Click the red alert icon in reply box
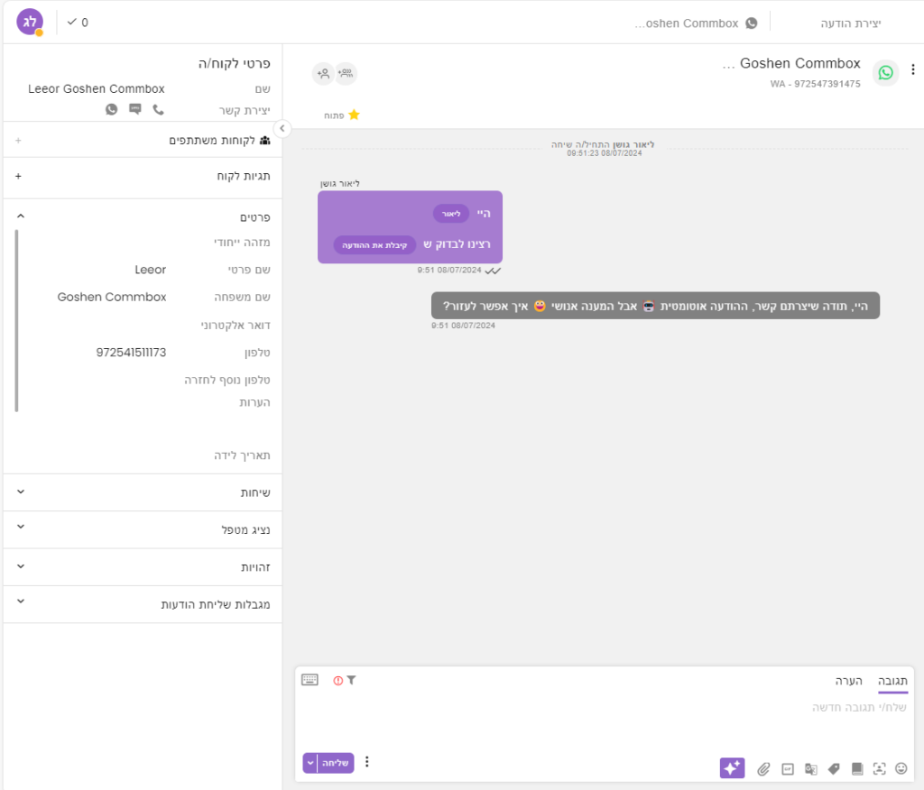Image resolution: width=924 pixels, height=790 pixels. click(338, 680)
